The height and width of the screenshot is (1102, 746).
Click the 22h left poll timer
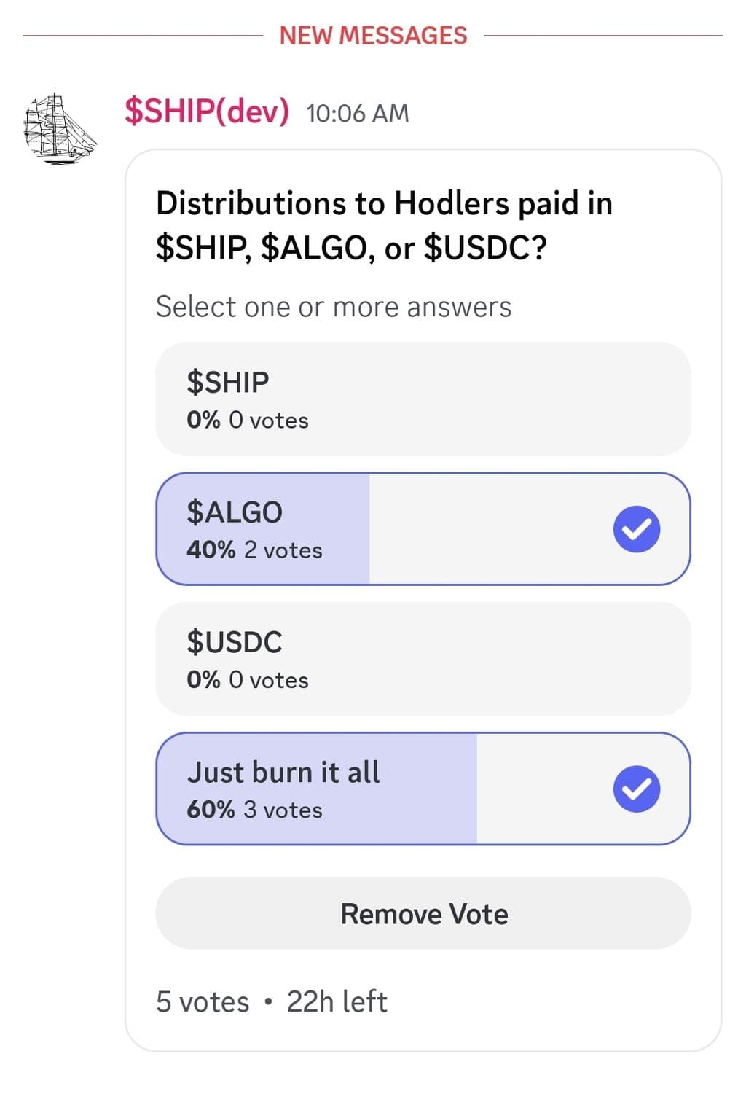[337, 1002]
